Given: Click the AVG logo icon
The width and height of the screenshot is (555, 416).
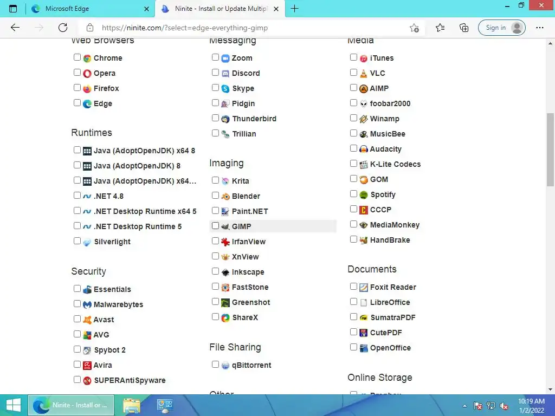Looking at the screenshot, I should 87,335.
